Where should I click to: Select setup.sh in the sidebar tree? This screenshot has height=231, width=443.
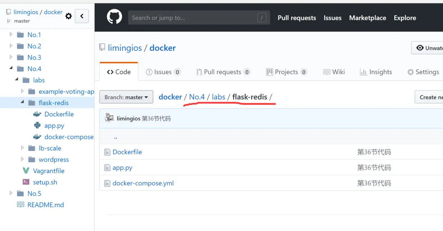click(45, 182)
